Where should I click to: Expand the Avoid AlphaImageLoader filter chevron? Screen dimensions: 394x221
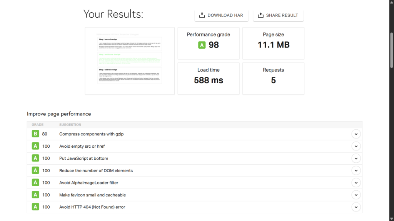(356, 183)
